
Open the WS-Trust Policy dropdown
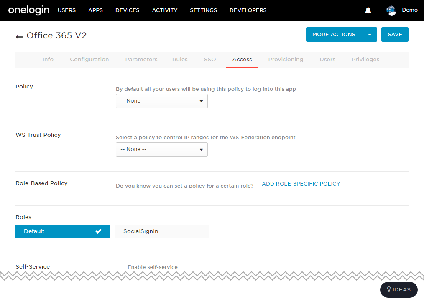tap(162, 149)
